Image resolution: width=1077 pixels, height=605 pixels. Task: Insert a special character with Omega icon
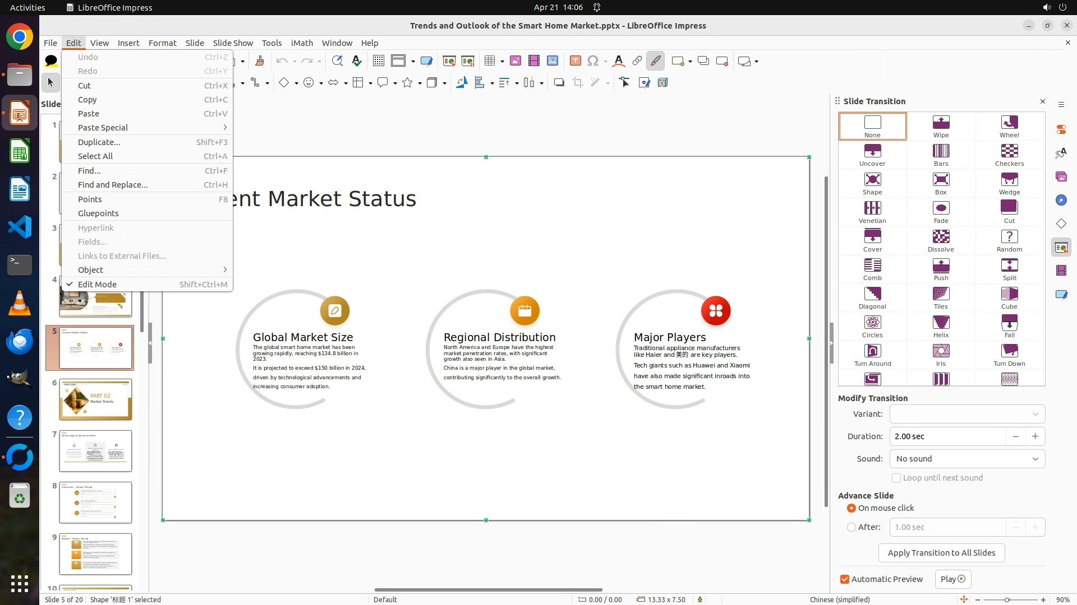pyautogui.click(x=593, y=61)
